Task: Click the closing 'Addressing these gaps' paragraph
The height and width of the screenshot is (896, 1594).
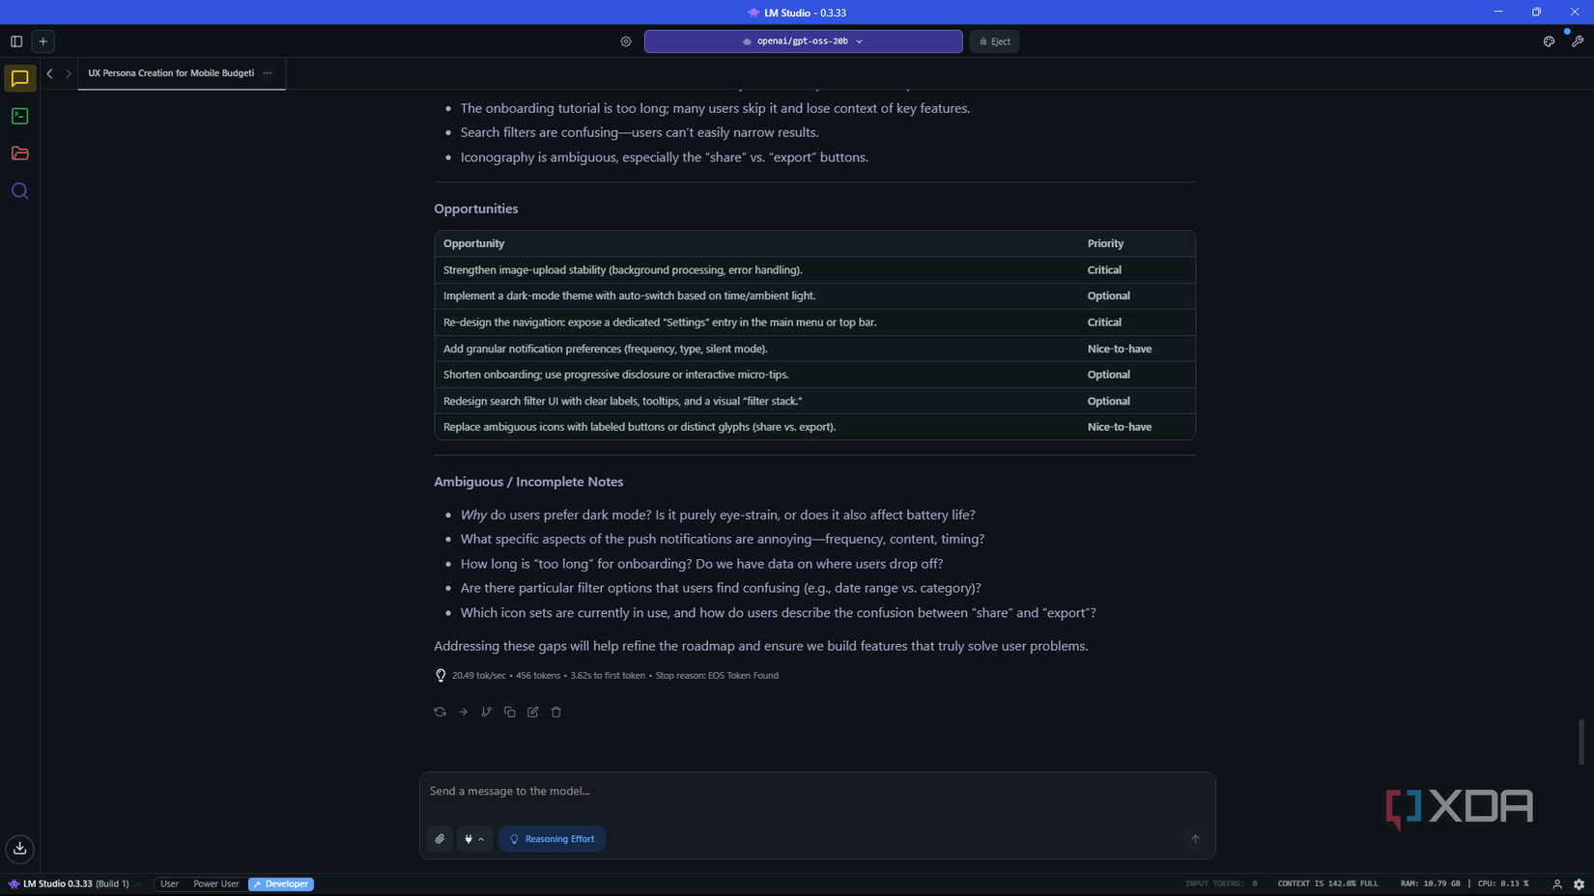Action: click(x=760, y=646)
